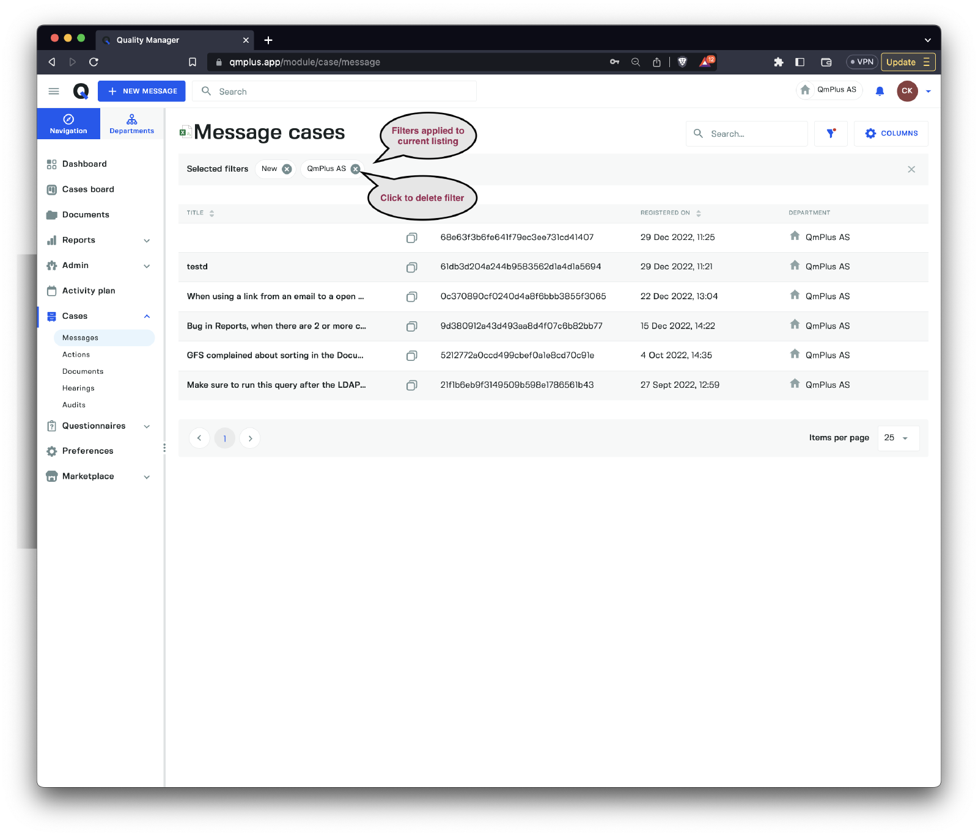978x836 pixels.
Task: Click the Excel export icon beside the title
Action: coord(185,132)
